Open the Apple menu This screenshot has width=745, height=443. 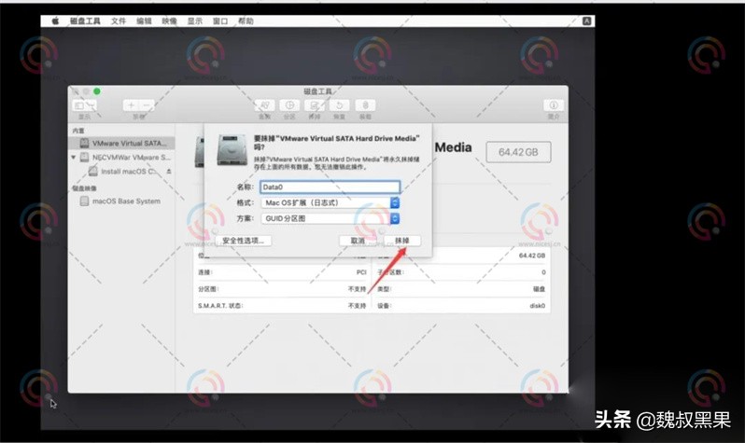click(x=55, y=21)
